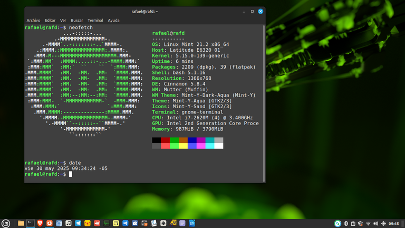Launch the calculator from the panel

tap(144, 223)
